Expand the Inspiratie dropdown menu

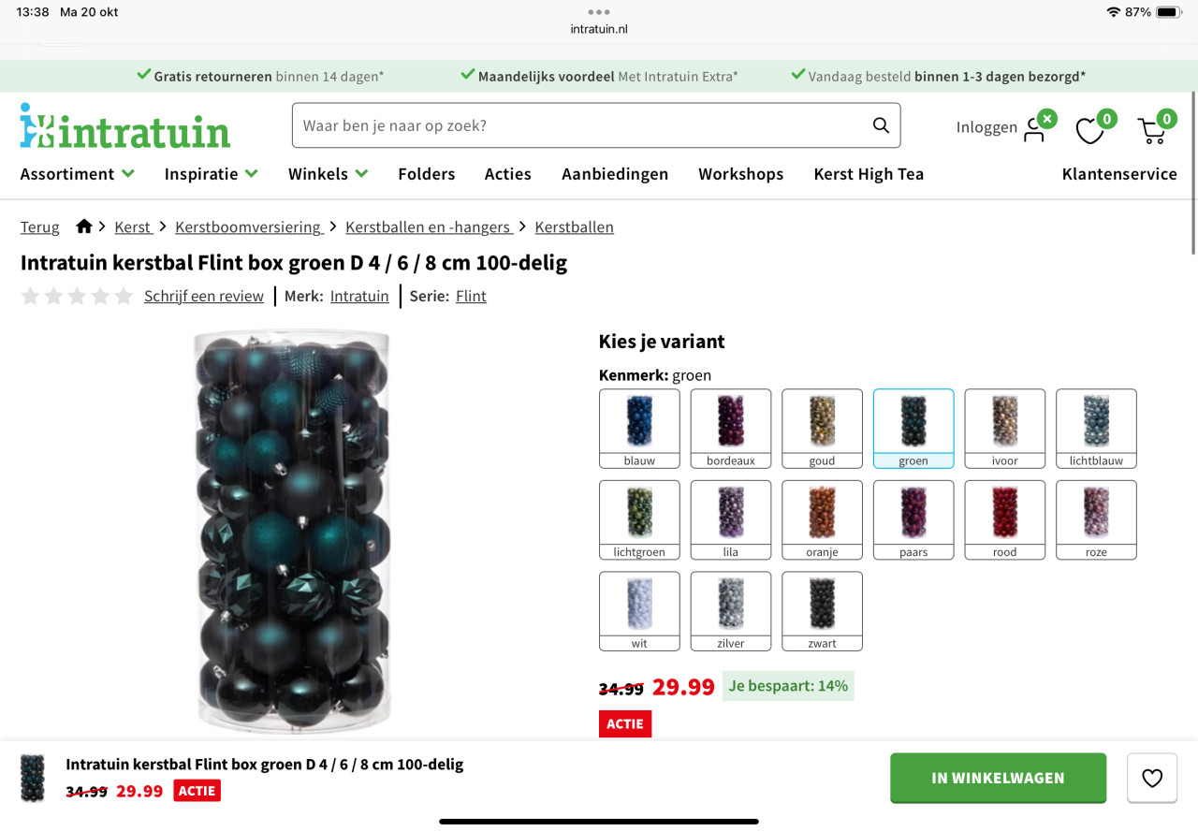pyautogui.click(x=212, y=174)
